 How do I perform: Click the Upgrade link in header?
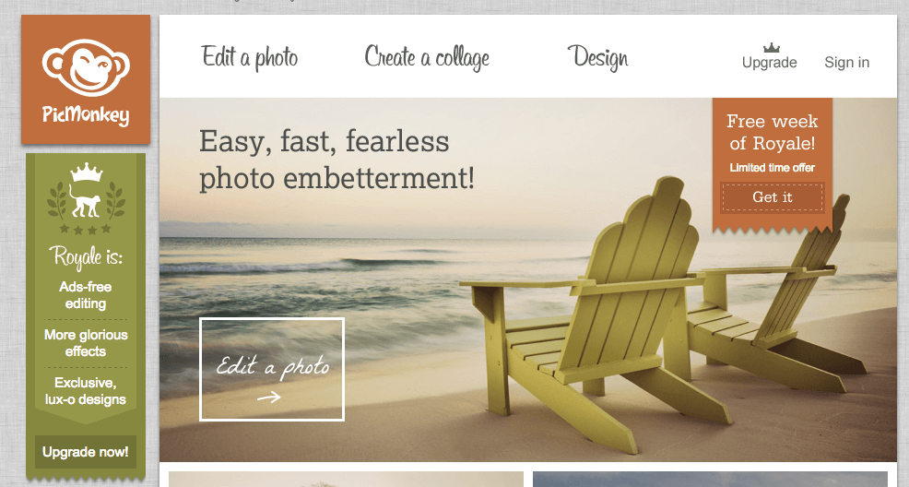pyautogui.click(x=769, y=62)
